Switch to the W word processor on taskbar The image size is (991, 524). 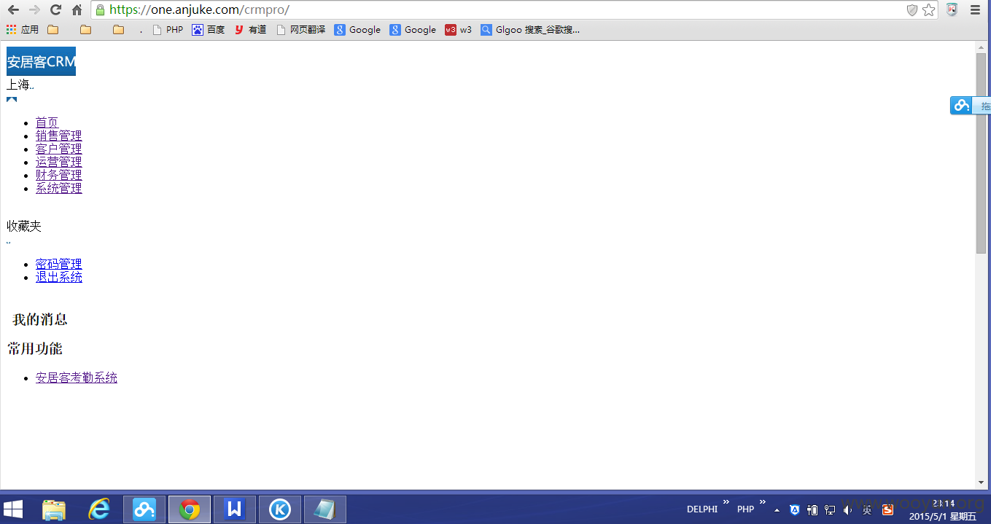235,509
